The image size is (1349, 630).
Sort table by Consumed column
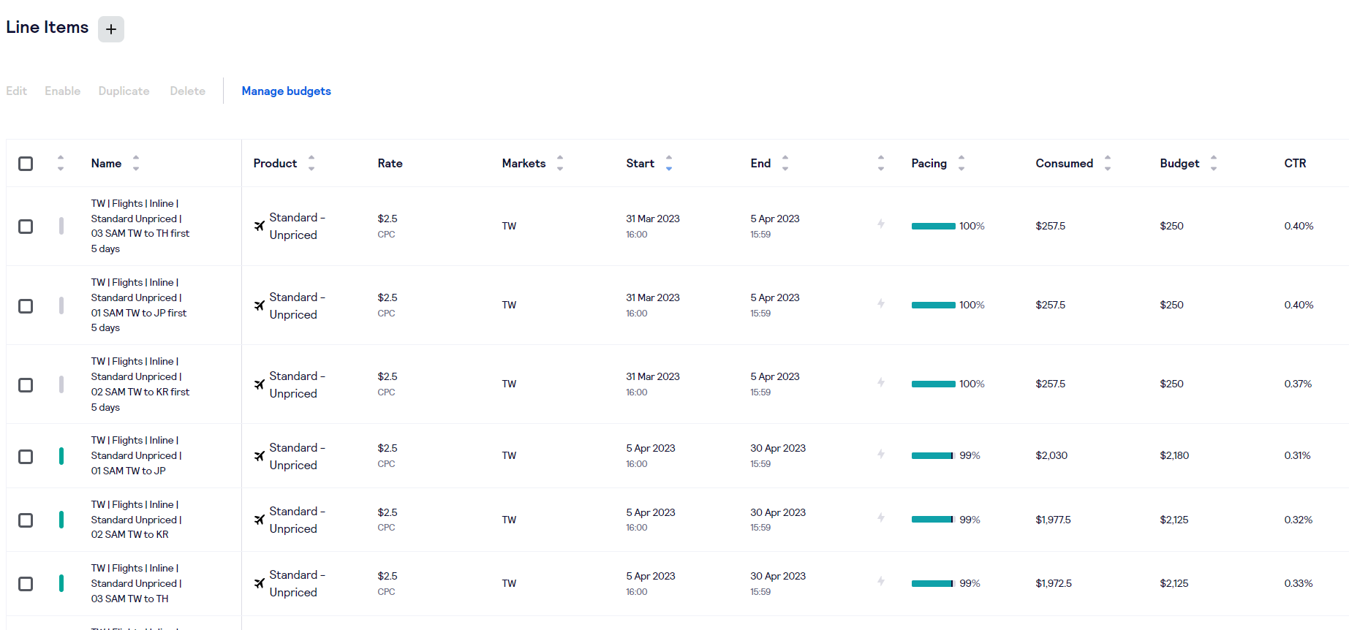point(1108,163)
